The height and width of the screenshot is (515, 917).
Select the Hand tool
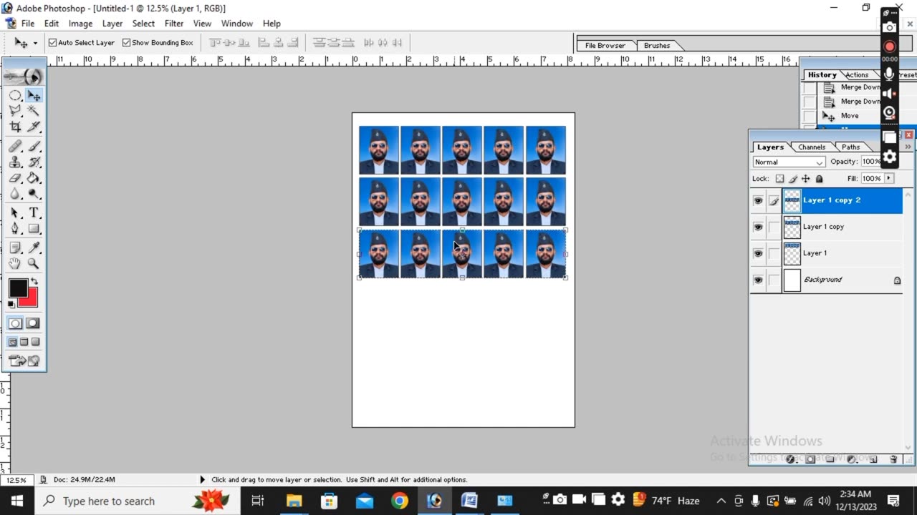point(15,263)
